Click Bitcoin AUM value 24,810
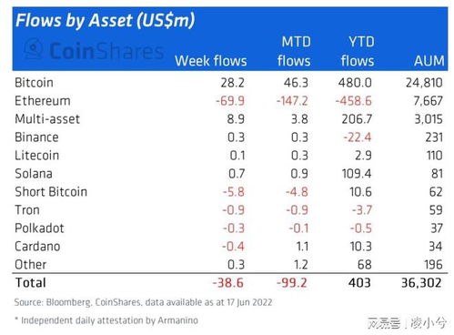 424,83
